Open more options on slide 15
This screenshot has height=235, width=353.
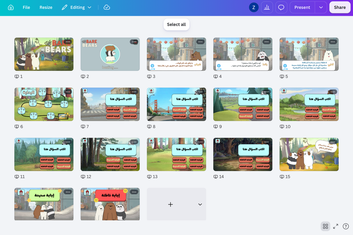pyautogui.click(x=333, y=142)
